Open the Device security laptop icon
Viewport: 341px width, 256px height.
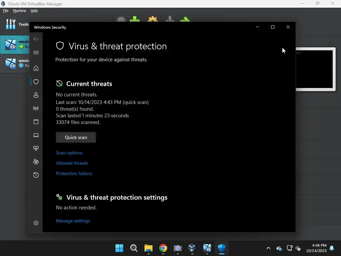36,135
